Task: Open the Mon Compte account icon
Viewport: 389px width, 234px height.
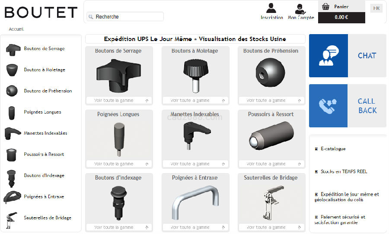Action: point(300,9)
